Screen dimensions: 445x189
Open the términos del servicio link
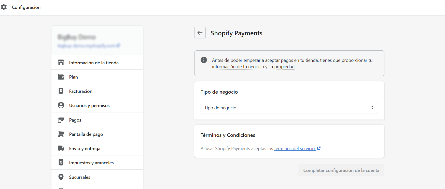coord(295,149)
